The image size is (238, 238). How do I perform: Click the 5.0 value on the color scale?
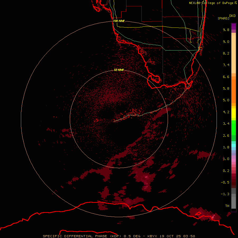point(226,100)
